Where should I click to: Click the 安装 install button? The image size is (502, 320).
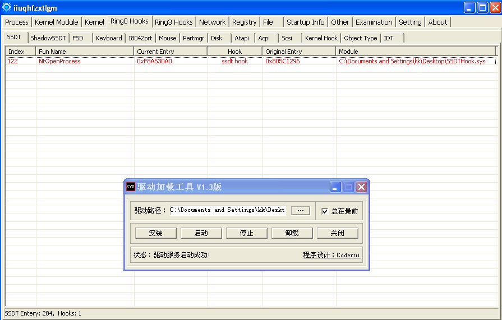pyautogui.click(x=155, y=233)
